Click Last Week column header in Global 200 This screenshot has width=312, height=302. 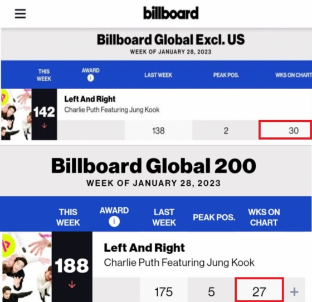164,217
